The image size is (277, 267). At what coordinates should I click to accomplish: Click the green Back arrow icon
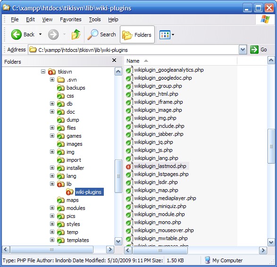(16, 34)
